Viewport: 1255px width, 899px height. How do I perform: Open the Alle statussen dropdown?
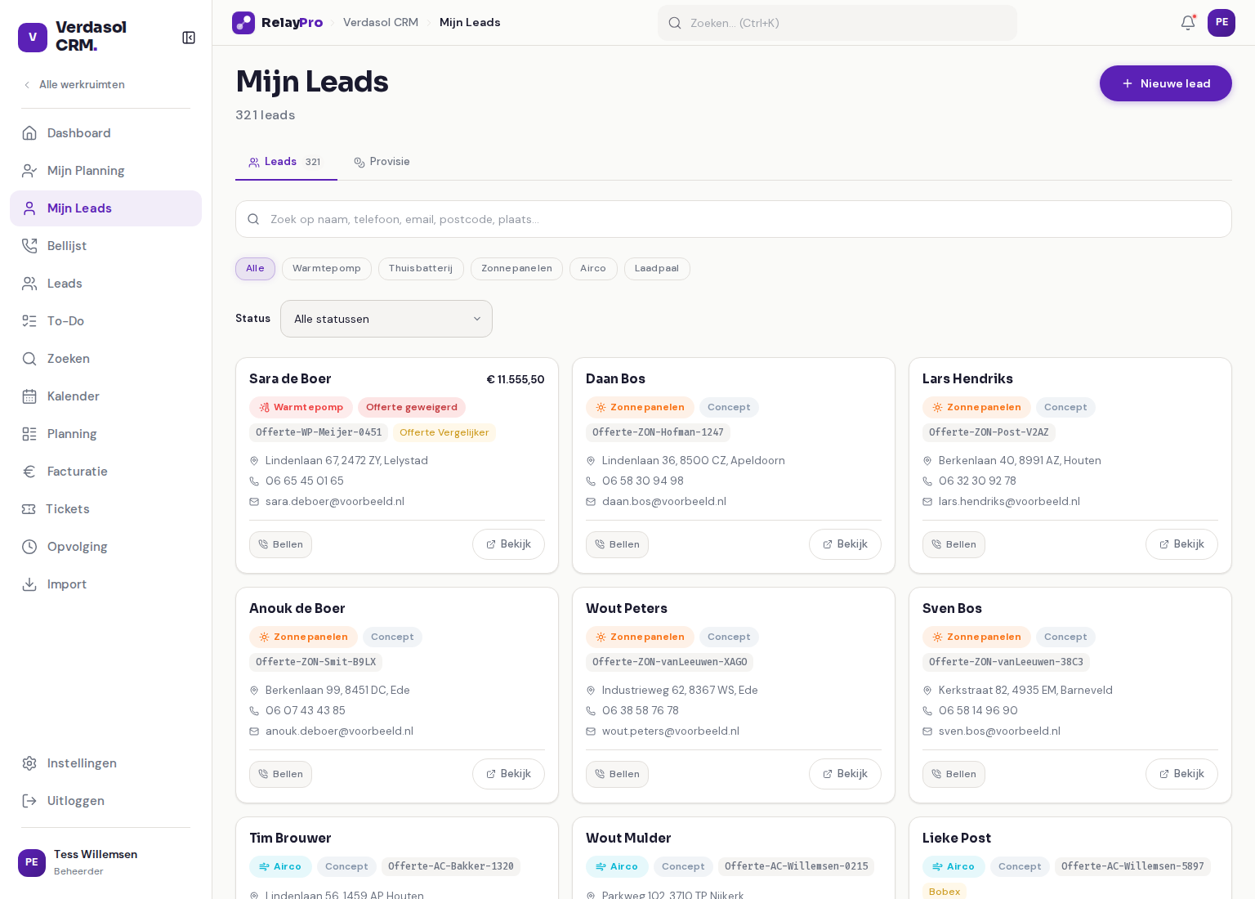(x=386, y=319)
